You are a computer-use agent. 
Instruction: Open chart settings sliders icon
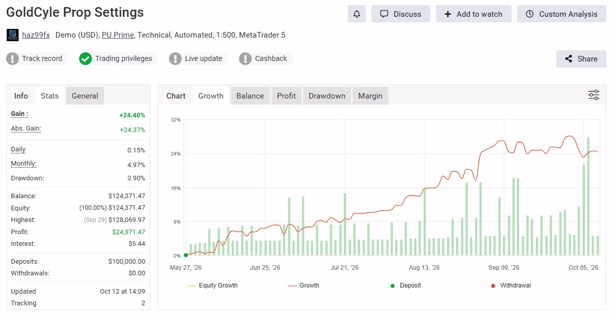point(594,95)
